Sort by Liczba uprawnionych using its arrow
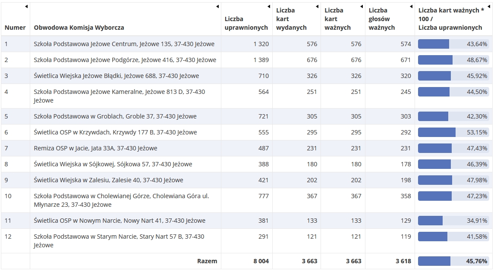The height and width of the screenshot is (274, 497). click(x=269, y=6)
